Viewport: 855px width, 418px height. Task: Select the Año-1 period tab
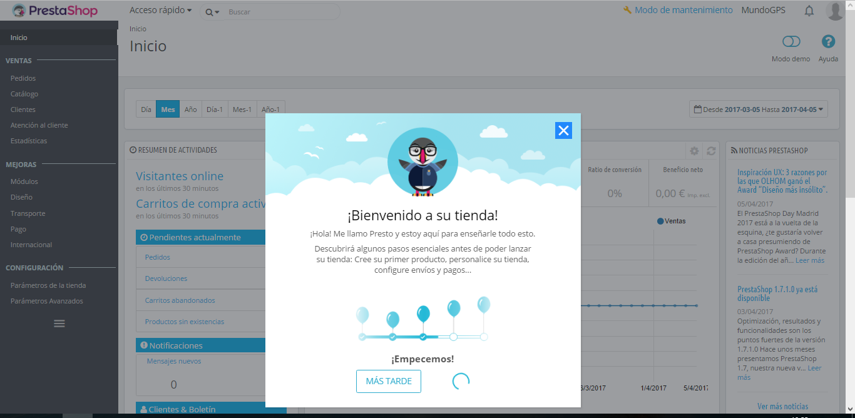(x=270, y=109)
